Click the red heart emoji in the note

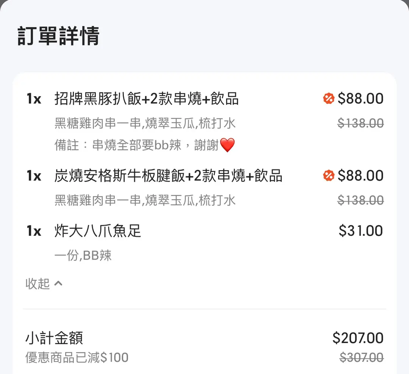coord(228,145)
